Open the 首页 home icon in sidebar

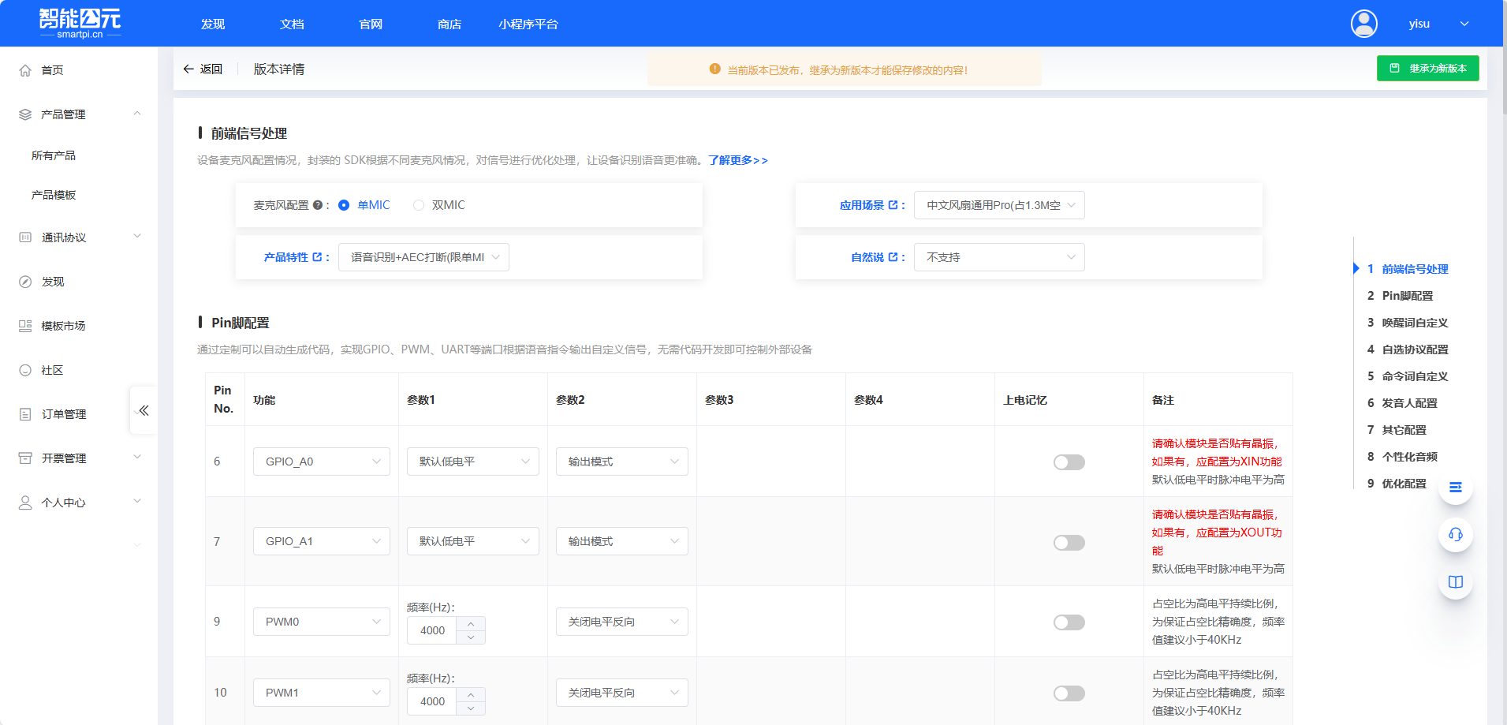[x=24, y=69]
